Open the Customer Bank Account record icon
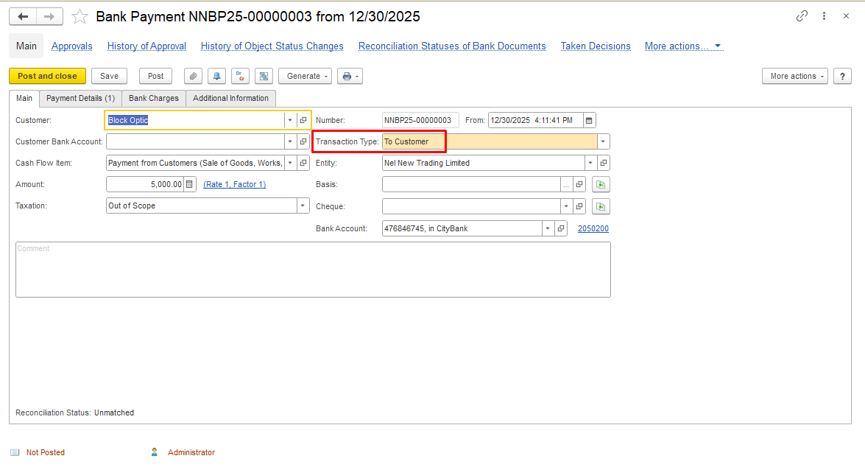The height and width of the screenshot is (467, 865). [x=303, y=142]
